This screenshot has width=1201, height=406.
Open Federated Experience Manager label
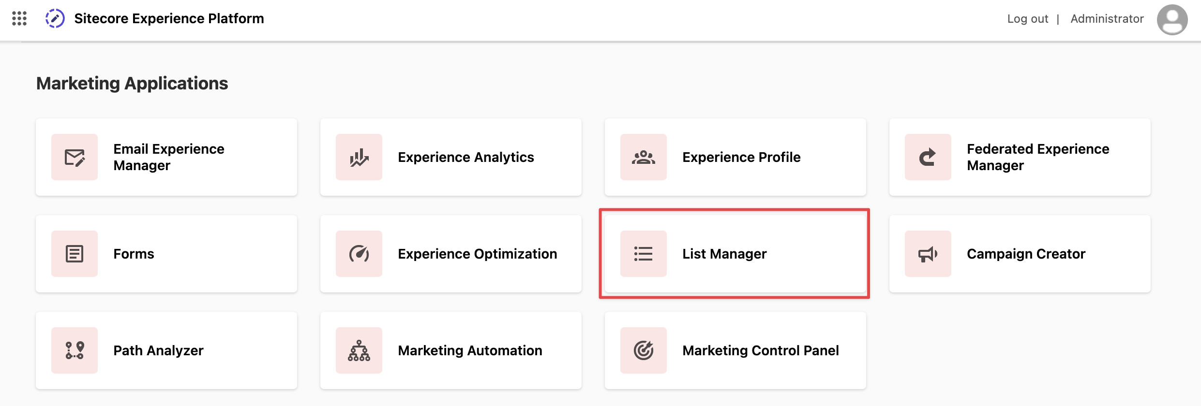click(x=1038, y=157)
